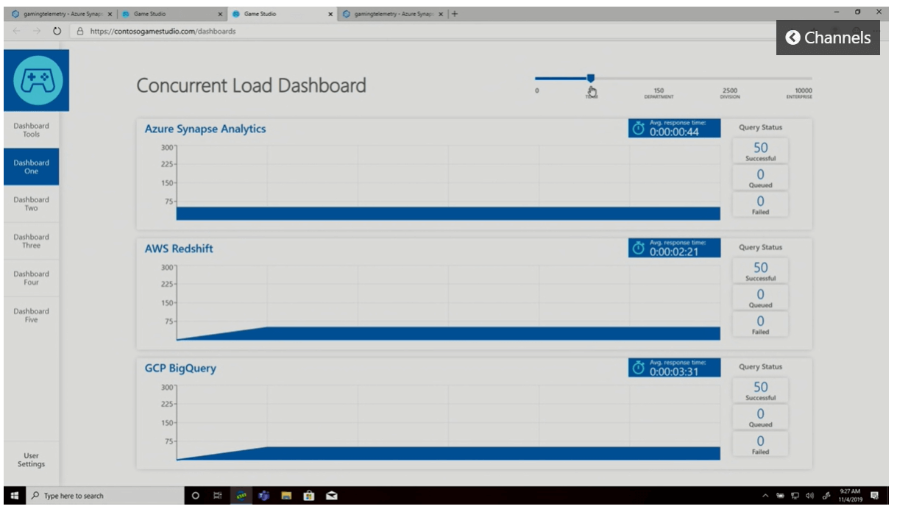The width and height of the screenshot is (897, 509).
Task: Open a new browser tab
Action: [x=455, y=14]
